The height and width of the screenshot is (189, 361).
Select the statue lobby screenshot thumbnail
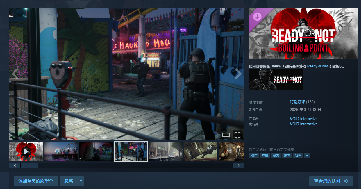[x=231, y=151]
